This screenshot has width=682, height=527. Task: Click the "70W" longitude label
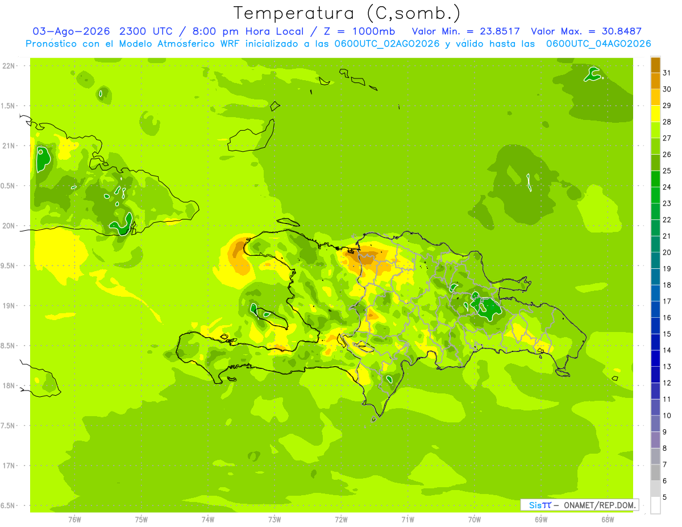[475, 519]
